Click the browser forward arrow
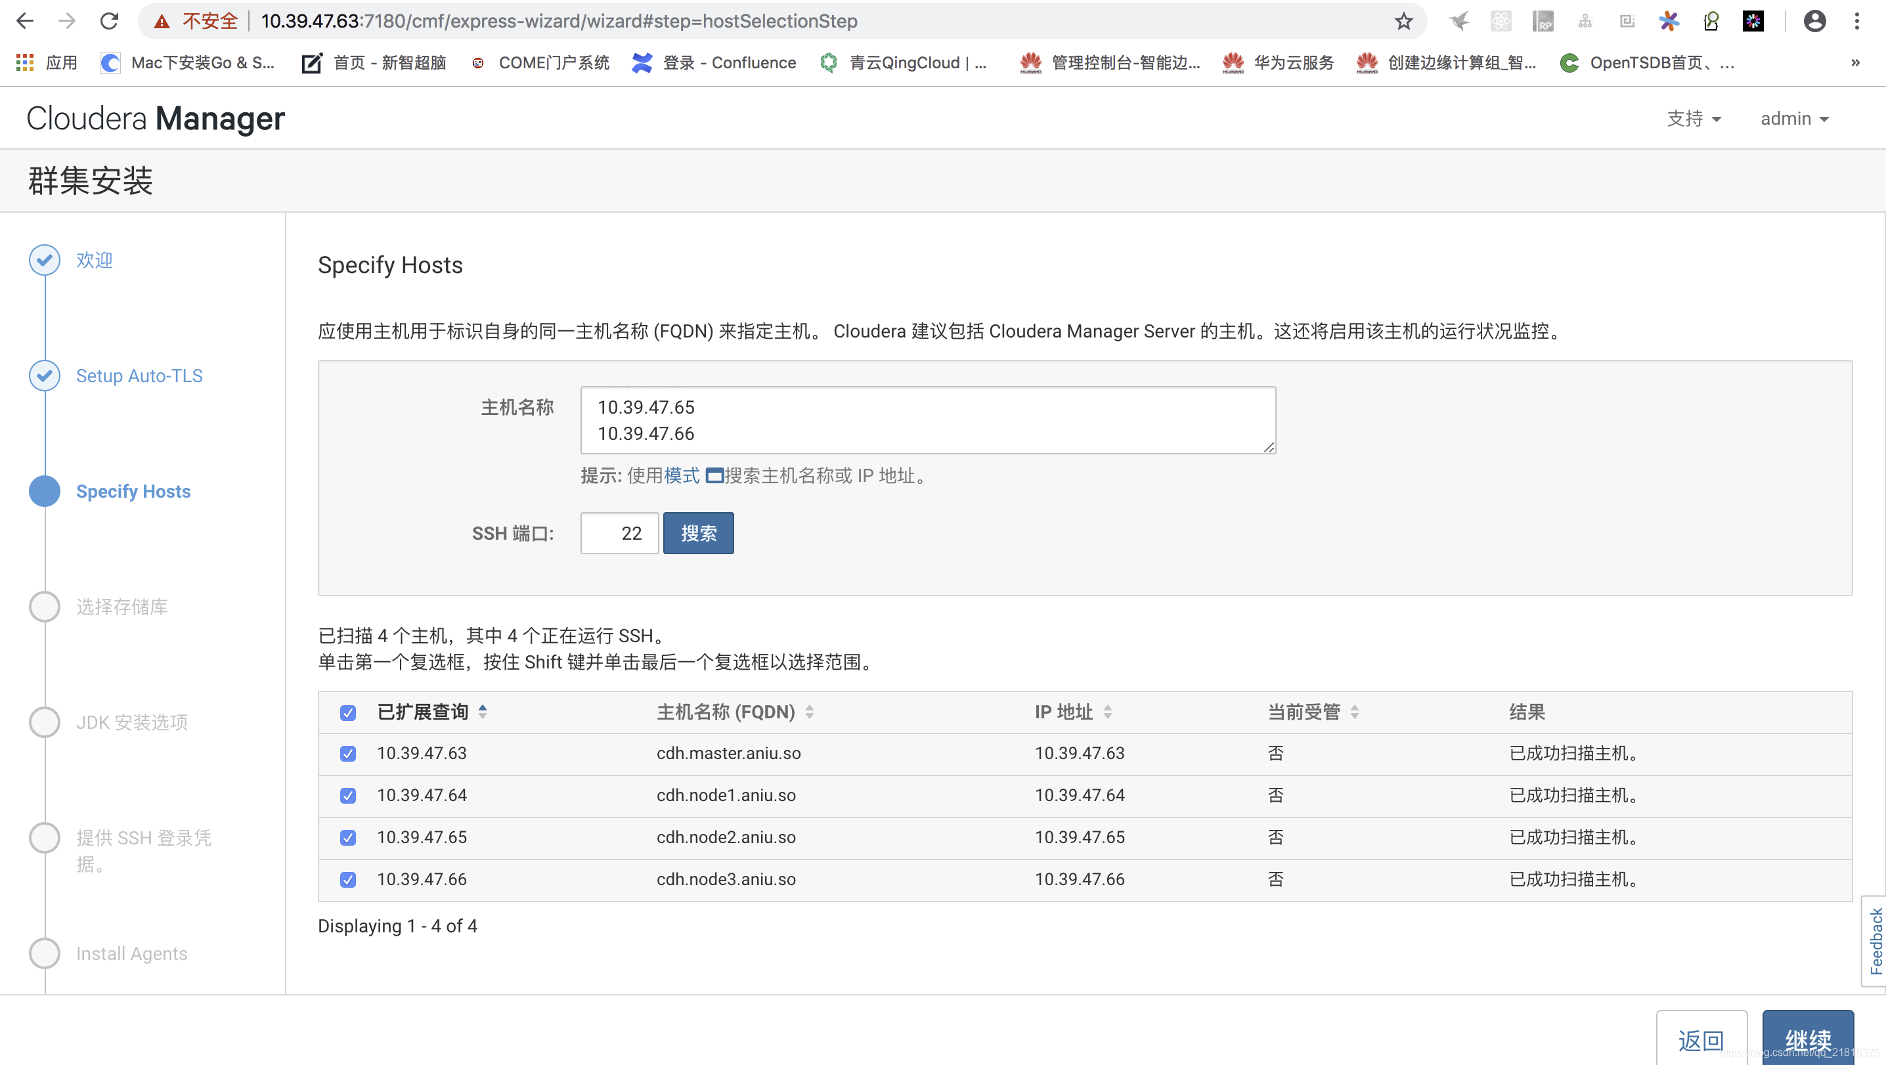 pos(66,21)
